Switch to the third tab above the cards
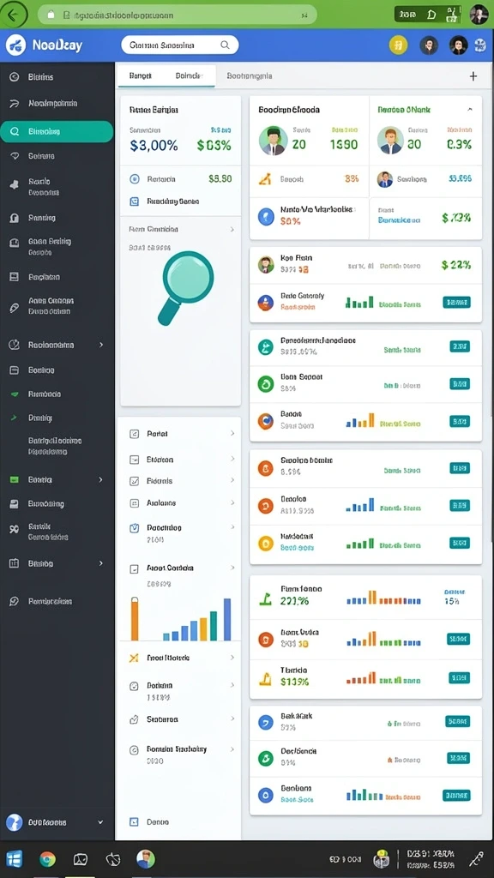Image resolution: width=494 pixels, height=878 pixels. point(250,75)
